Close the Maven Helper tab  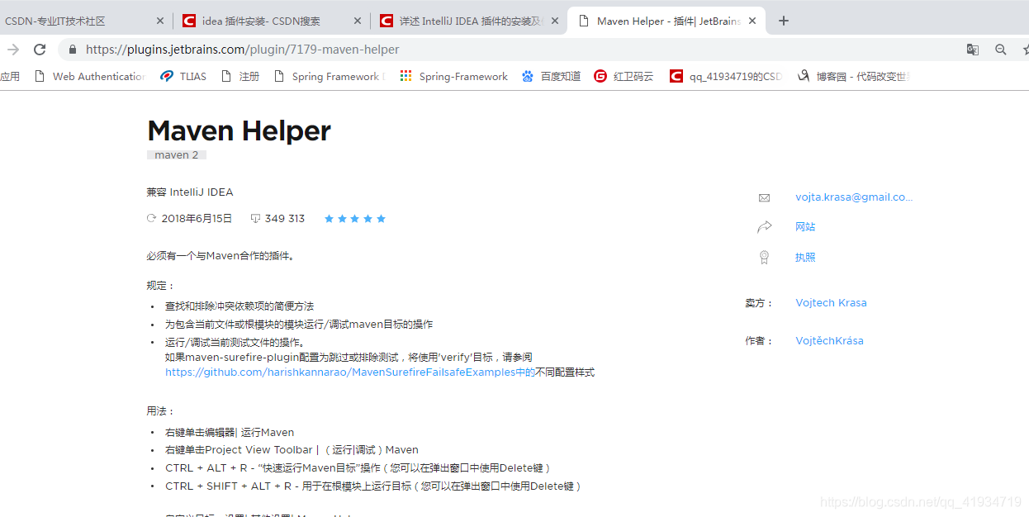coord(752,21)
